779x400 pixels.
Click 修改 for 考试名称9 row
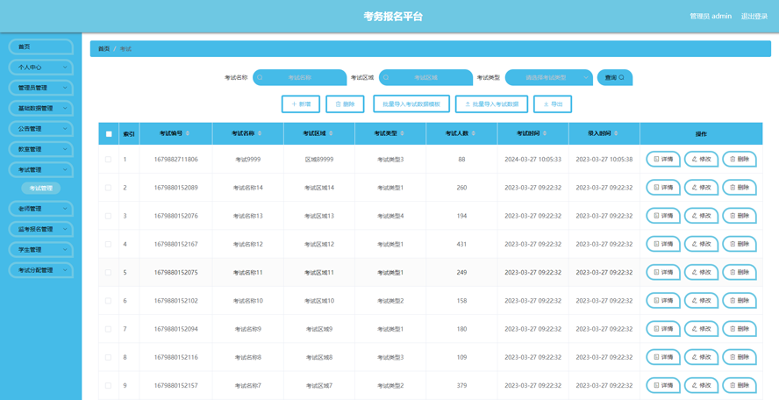pos(701,329)
